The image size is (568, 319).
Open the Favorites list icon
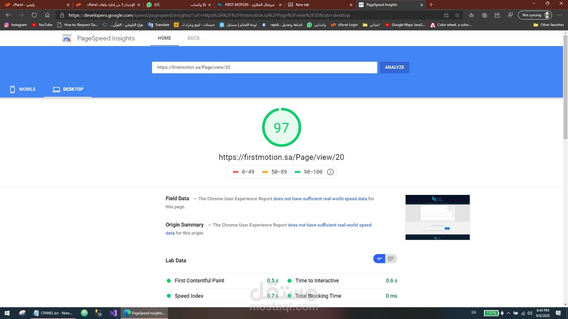click(471, 15)
